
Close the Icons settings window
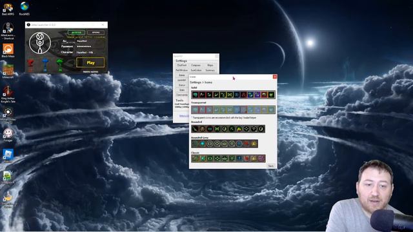tap(275, 77)
